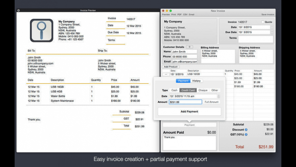
Task: Switch to the History tab in popover
Action: pyautogui.click(x=196, y=81)
